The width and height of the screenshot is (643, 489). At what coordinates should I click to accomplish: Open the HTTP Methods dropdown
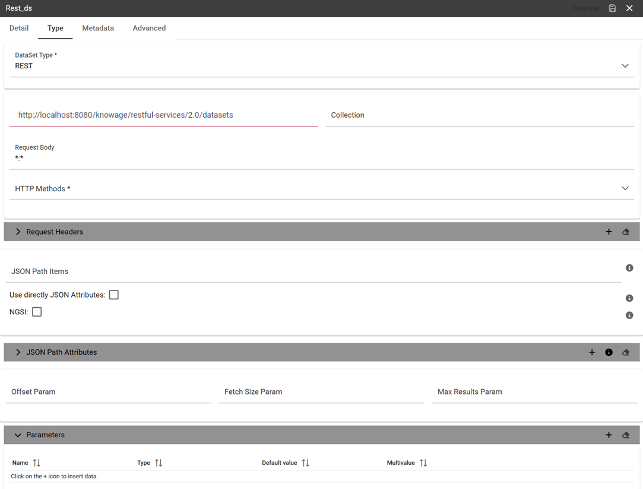322,189
